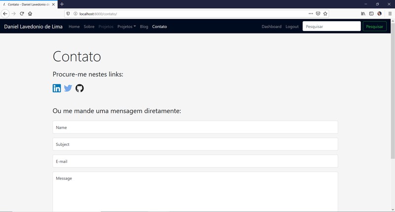Click into the Message text area

click(x=195, y=192)
